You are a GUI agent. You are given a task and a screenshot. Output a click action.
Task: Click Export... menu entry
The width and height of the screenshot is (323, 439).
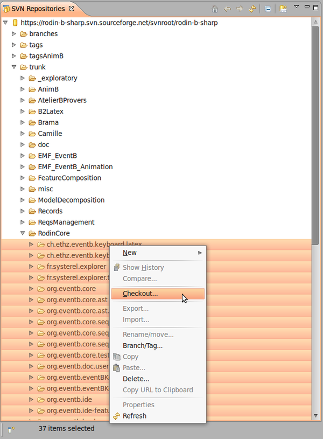pos(158,309)
